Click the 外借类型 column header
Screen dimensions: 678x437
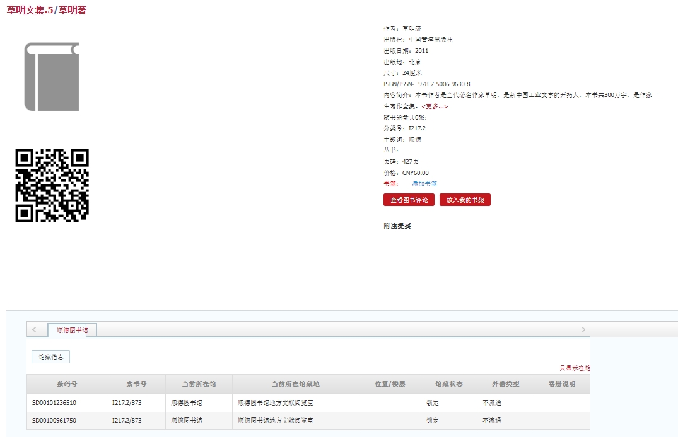[x=506, y=384]
